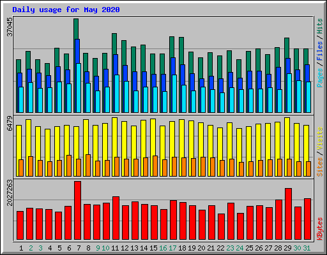Click green day label 17 on the x-axis
Viewport: 327px width, 255px height.
click(x=172, y=248)
